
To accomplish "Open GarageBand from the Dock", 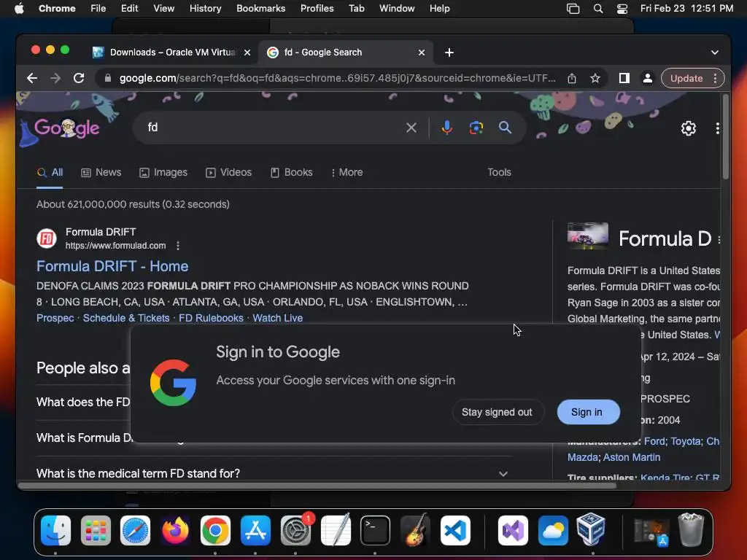I will coord(415,530).
